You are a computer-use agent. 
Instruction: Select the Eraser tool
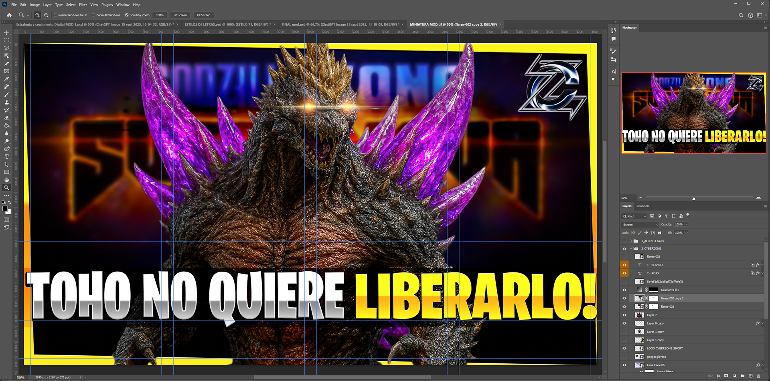pos(6,118)
